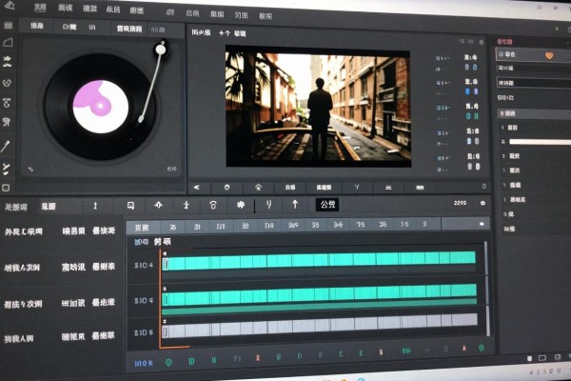
Task: Click the 504 marker on the timeline ruler
Action: coord(293,226)
